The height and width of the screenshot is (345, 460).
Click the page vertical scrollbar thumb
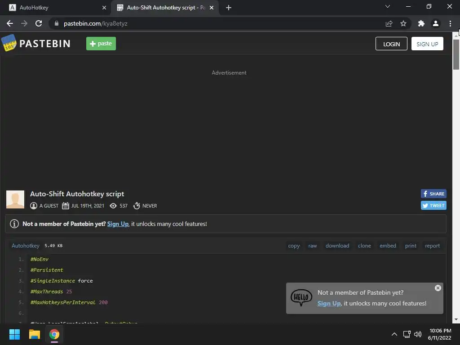pyautogui.click(x=456, y=54)
